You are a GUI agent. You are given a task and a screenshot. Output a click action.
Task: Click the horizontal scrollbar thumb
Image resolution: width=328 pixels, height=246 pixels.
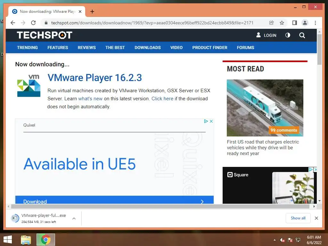pos(160,207)
